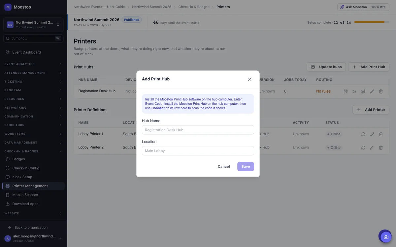Image resolution: width=396 pixels, height=247 pixels.
Task: Expand the Communication section
Action: click(33, 117)
